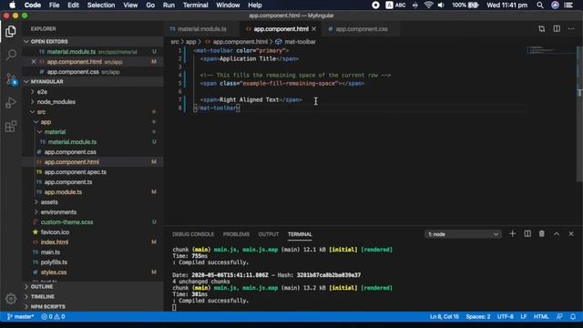Switch to Output panel tab

click(x=269, y=234)
